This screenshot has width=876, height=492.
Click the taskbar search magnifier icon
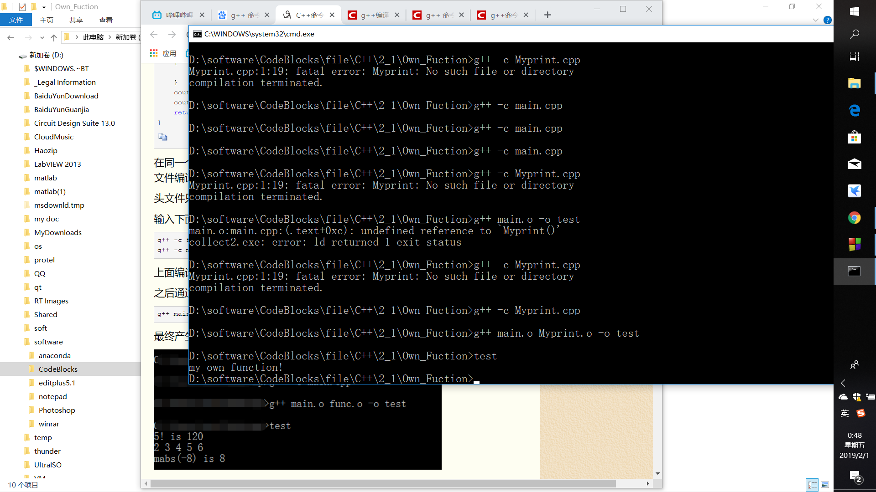[x=855, y=34]
